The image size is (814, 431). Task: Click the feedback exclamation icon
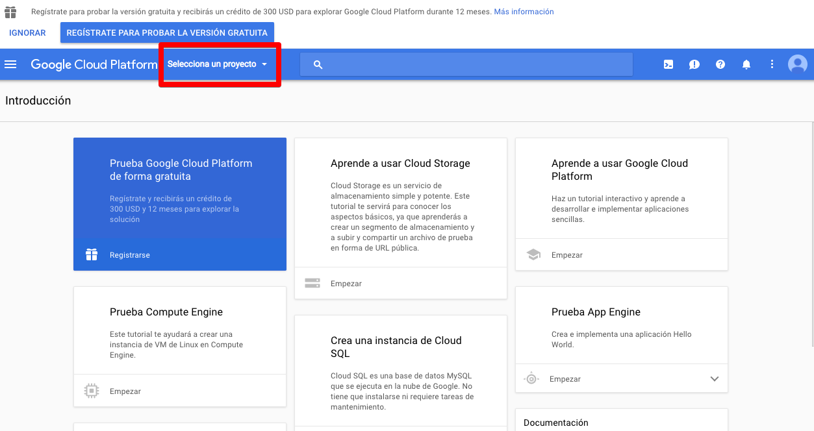pos(694,64)
